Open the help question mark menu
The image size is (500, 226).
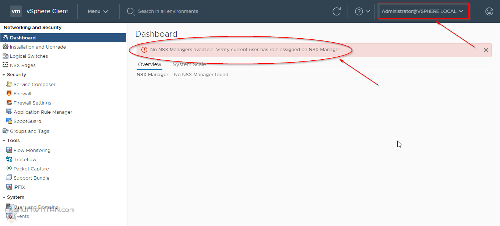point(362,11)
